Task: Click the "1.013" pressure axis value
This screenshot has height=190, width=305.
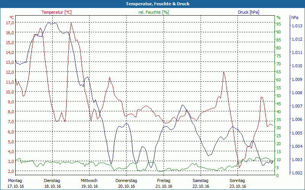Action: coord(297,26)
